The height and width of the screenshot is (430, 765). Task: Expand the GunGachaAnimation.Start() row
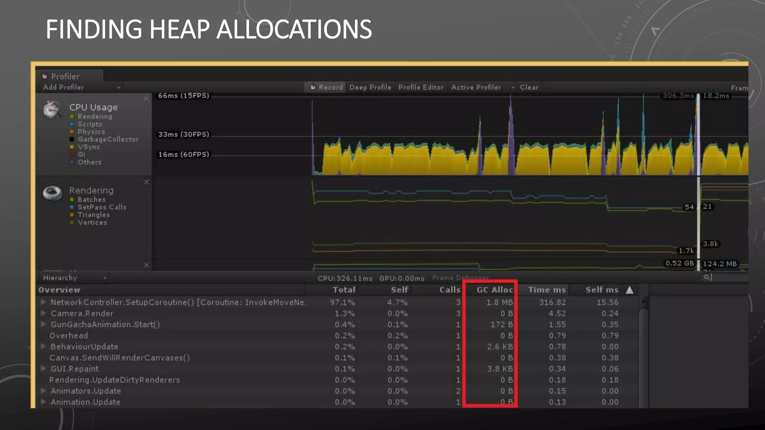coord(43,324)
